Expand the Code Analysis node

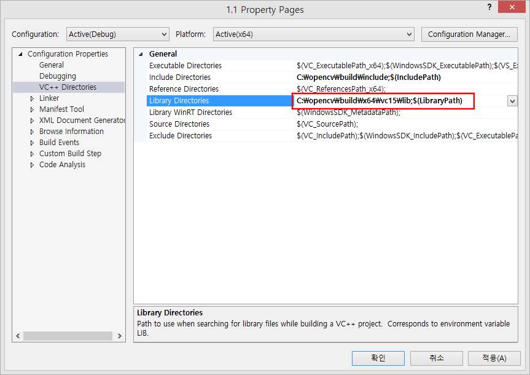(x=33, y=165)
